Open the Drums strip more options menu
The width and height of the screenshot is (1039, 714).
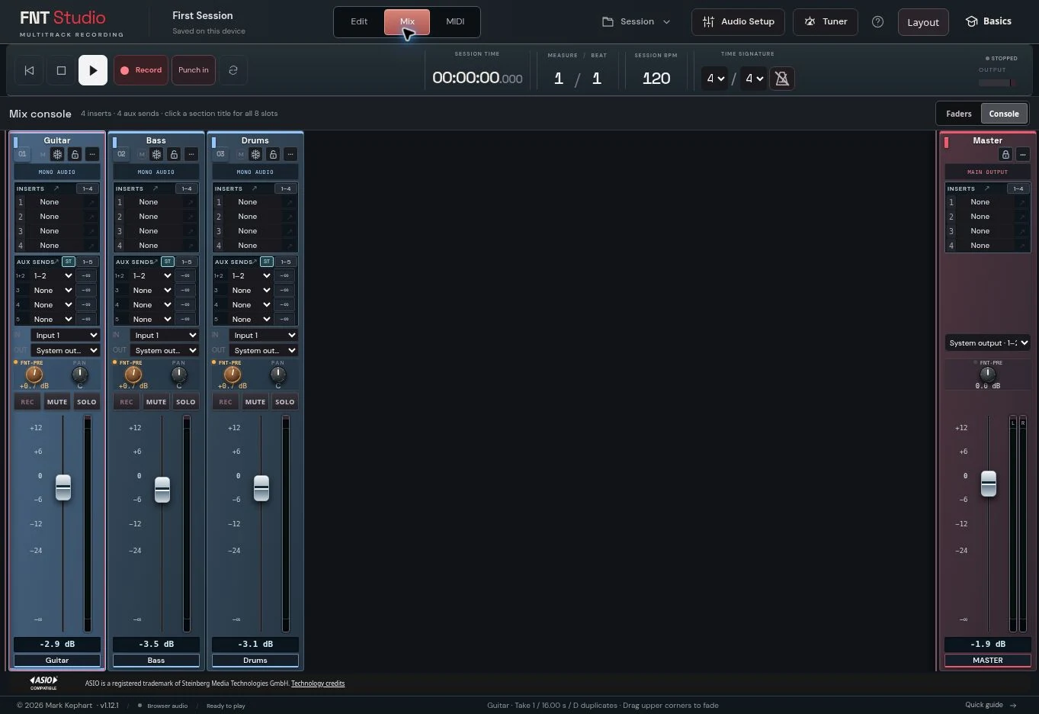[290, 154]
